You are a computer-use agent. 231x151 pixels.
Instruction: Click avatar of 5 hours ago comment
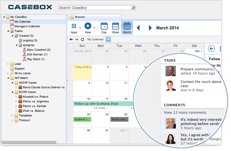pyautogui.click(x=171, y=123)
